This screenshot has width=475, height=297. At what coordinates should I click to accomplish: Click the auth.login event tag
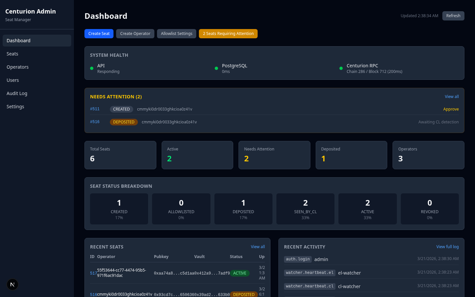tap(298, 259)
